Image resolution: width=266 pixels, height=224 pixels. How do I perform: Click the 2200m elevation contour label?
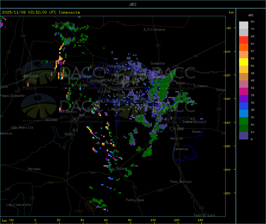pyautogui.click(x=79, y=211)
